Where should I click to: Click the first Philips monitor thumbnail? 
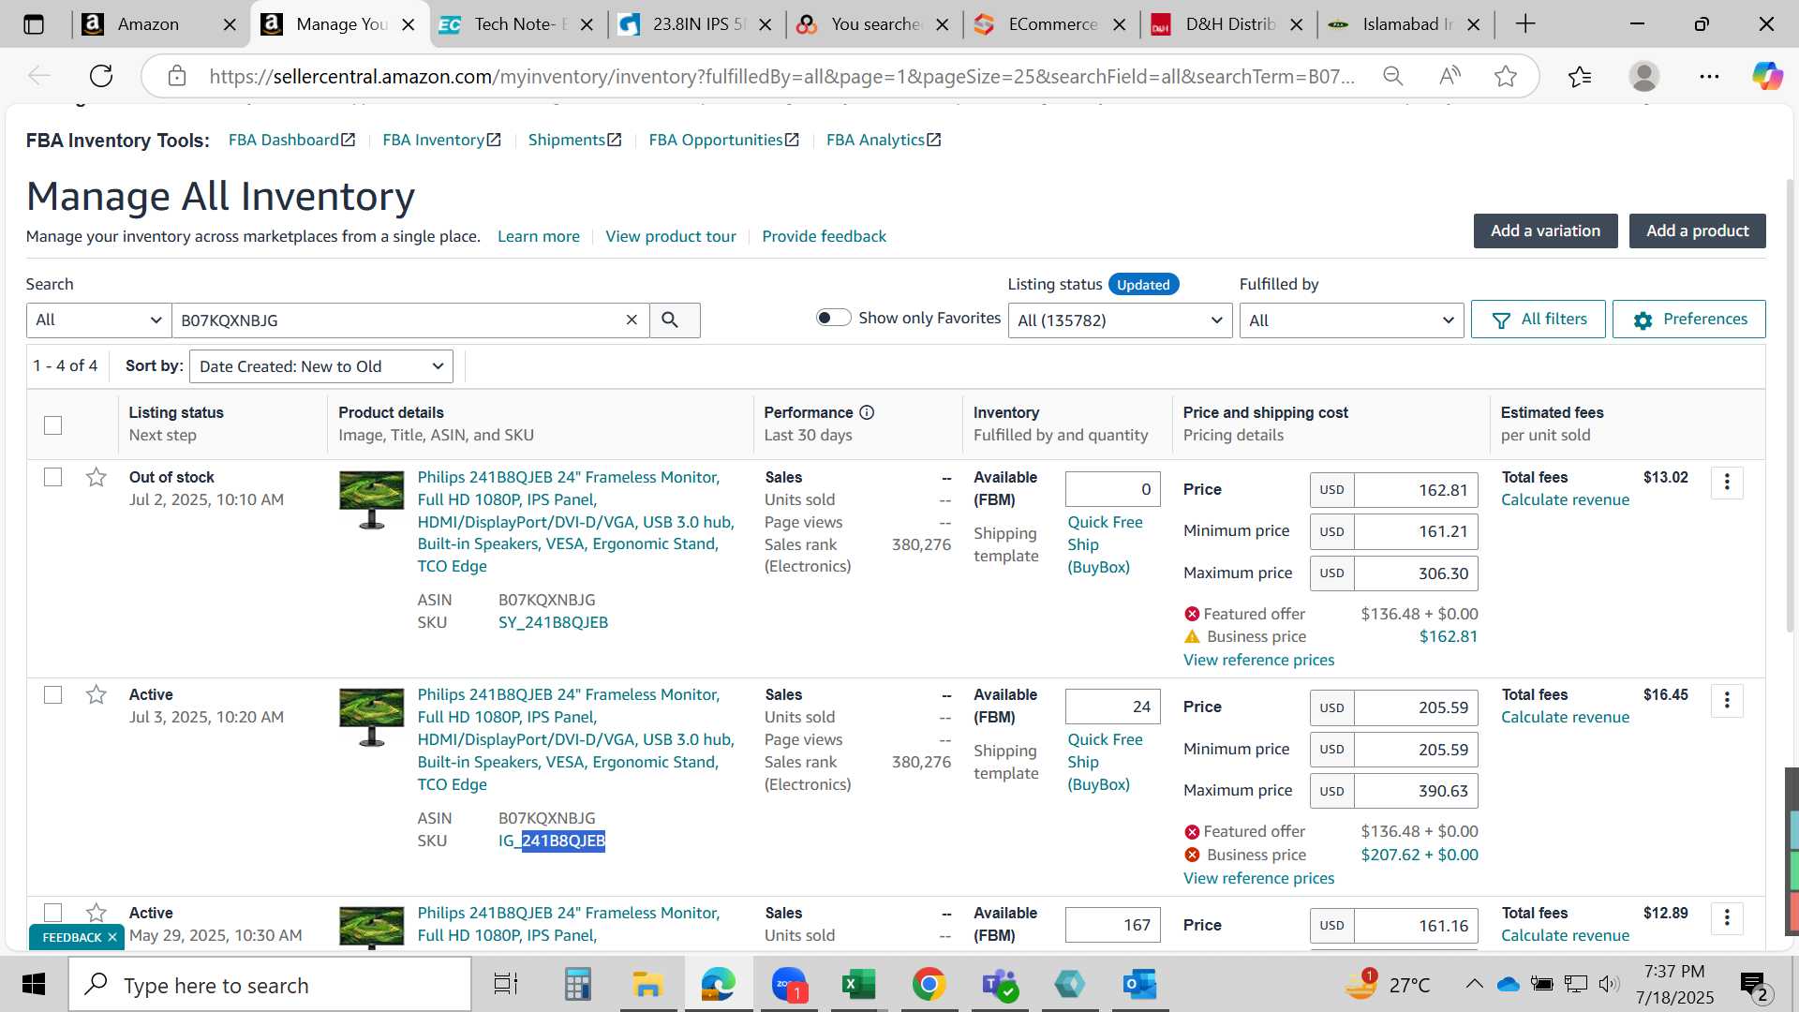pos(371,499)
